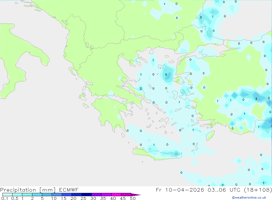Pick the 15–20 mm legend color box
This screenshot has height=200, width=272.
(x=67, y=195)
